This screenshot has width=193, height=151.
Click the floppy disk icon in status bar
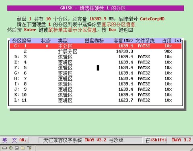tap(17, 148)
